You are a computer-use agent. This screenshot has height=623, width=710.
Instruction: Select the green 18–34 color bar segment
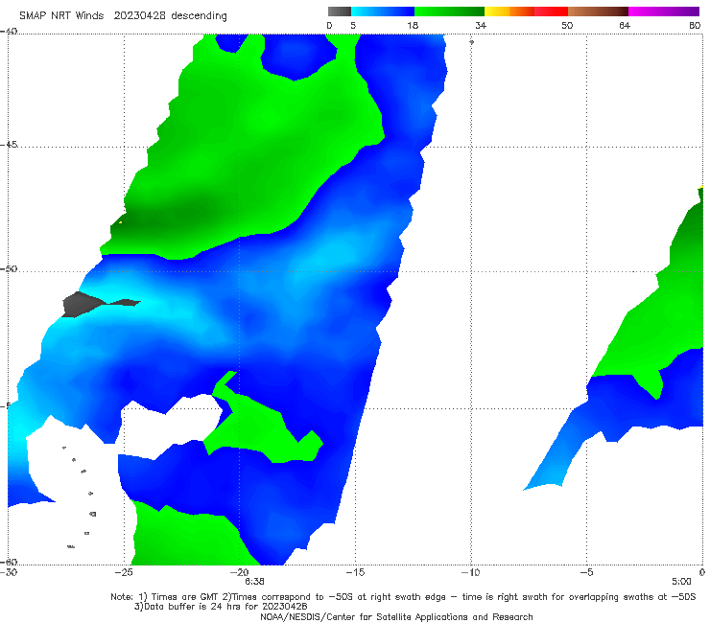(x=449, y=12)
